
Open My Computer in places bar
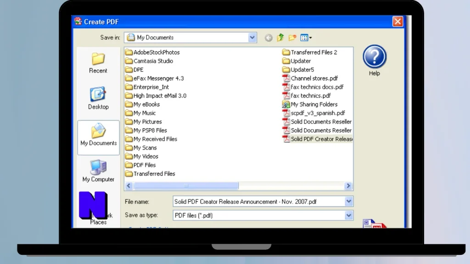pyautogui.click(x=98, y=171)
